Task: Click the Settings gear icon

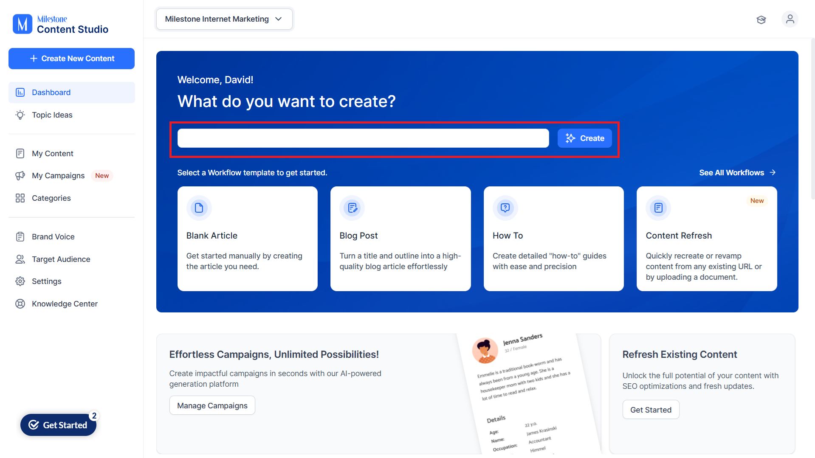Action: [20, 281]
